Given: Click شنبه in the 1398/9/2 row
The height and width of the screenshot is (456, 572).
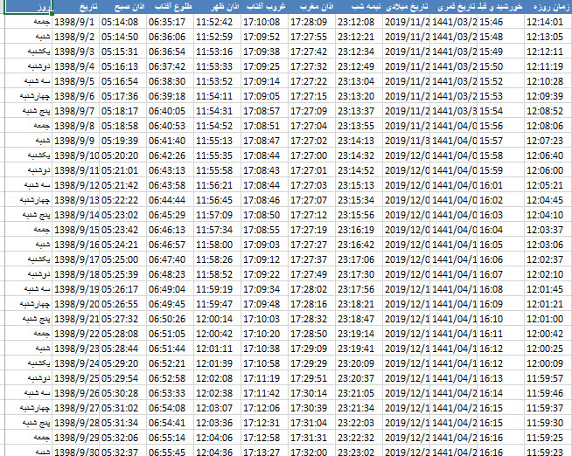Looking at the screenshot, I should (x=29, y=37).
